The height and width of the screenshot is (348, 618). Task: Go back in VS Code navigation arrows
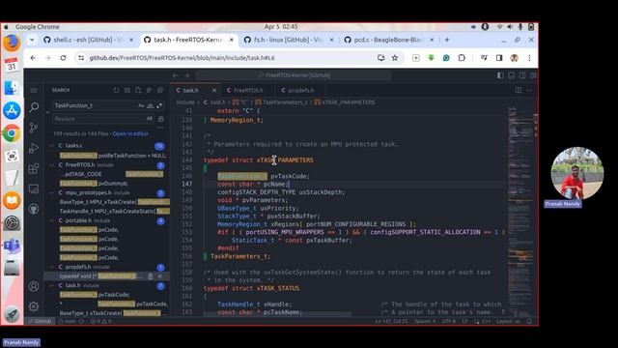pos(176,75)
